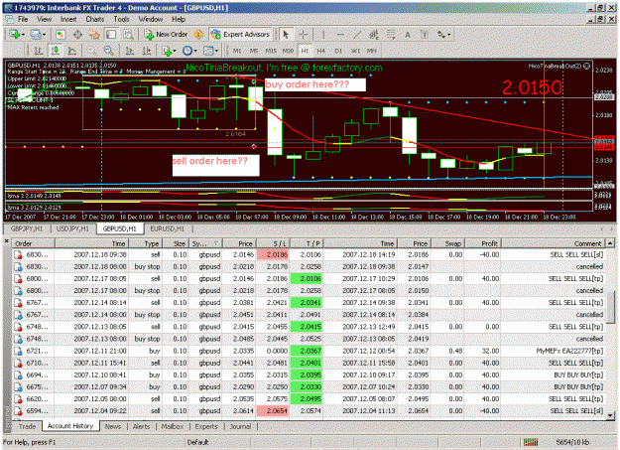The width and height of the screenshot is (620, 450).
Task: Open the Strategy Tester icon
Action: 129,35
